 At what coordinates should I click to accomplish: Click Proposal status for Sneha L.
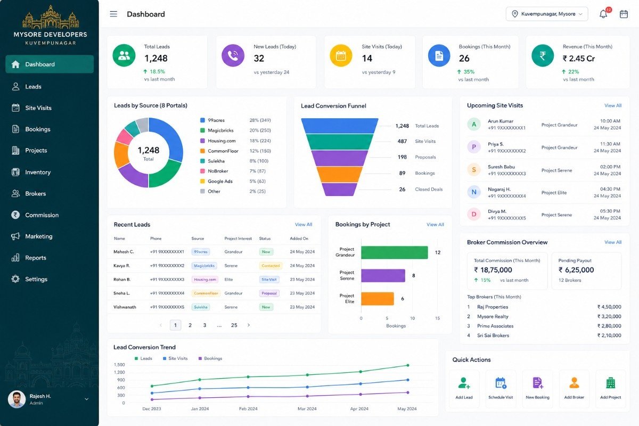pos(269,293)
